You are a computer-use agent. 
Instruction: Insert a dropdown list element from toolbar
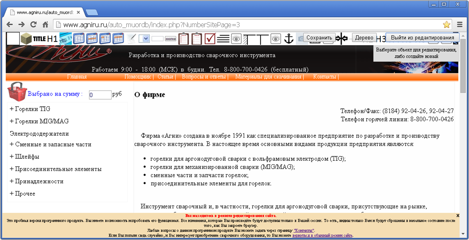[x=144, y=39]
